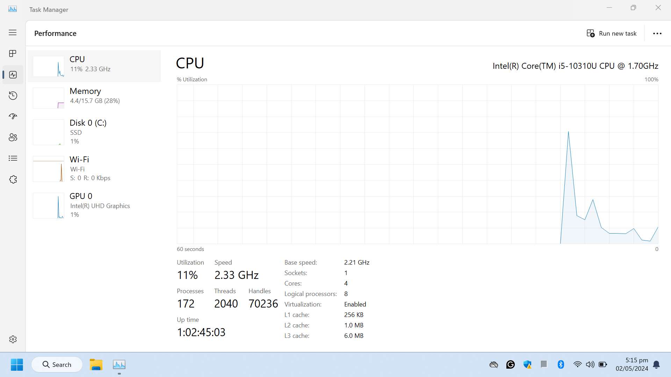Open the Startup apps page icon
The image size is (671, 377).
[13, 116]
